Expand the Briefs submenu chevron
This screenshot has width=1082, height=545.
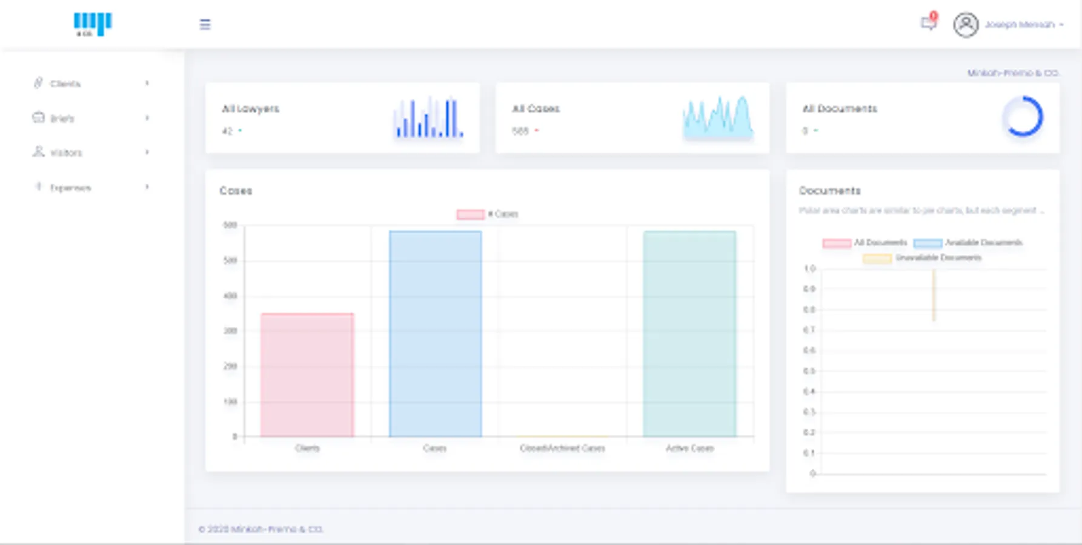pos(147,117)
